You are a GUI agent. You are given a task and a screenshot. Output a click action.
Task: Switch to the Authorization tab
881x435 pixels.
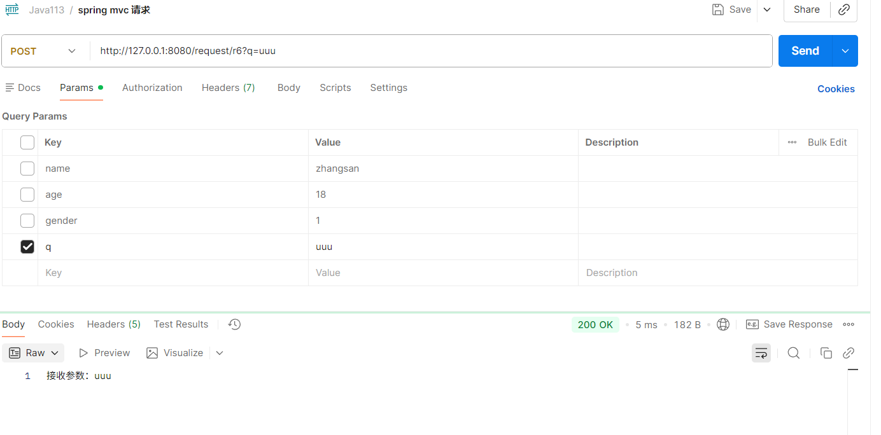[152, 88]
